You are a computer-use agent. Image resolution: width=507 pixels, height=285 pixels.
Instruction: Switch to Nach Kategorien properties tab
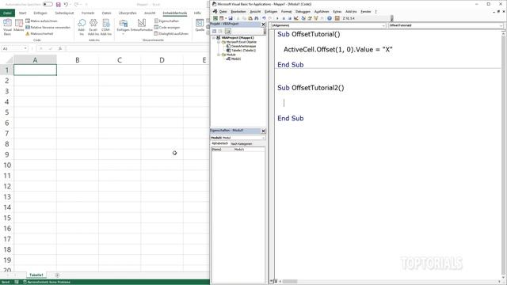pos(241,144)
